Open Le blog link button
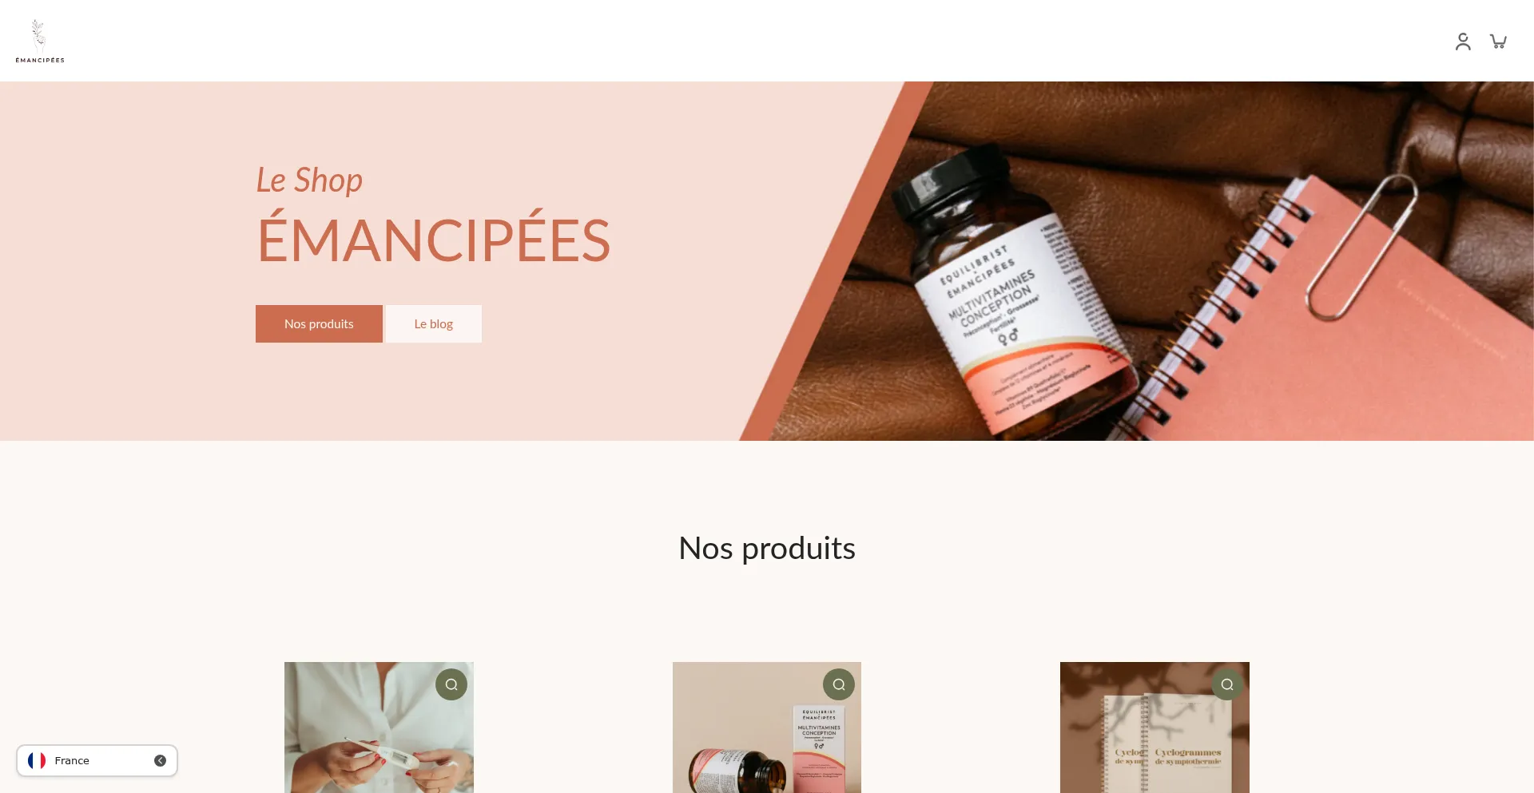The height and width of the screenshot is (793, 1534). (434, 323)
